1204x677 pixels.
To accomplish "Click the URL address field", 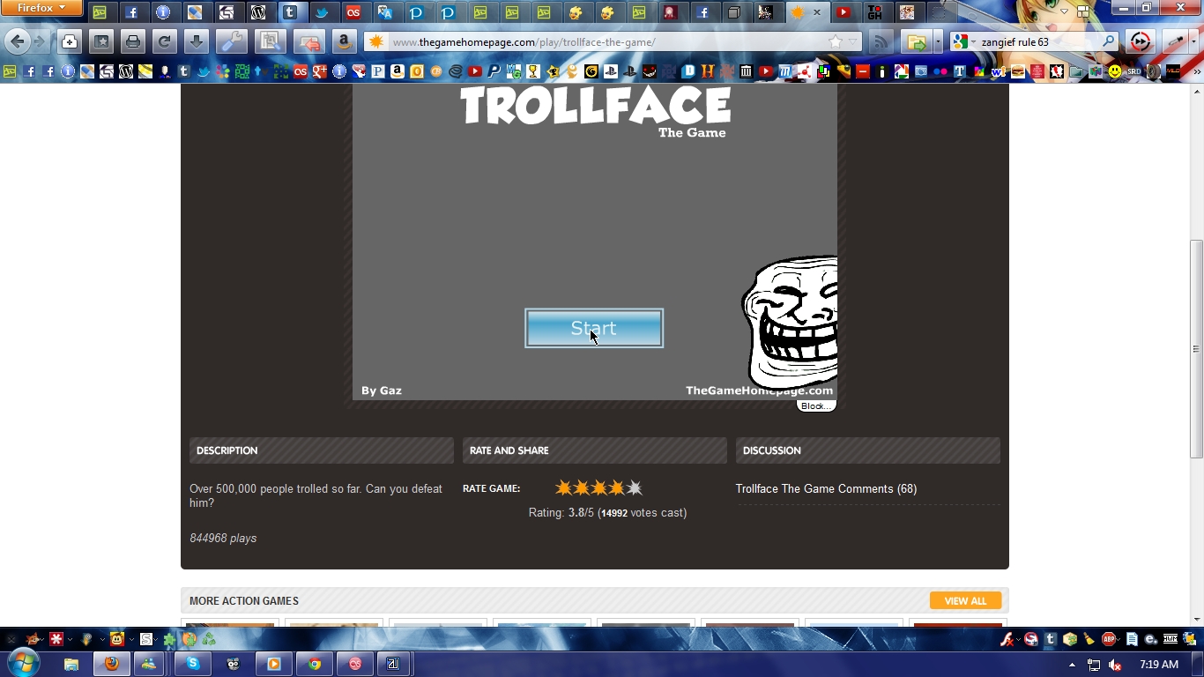I will tap(606, 41).
